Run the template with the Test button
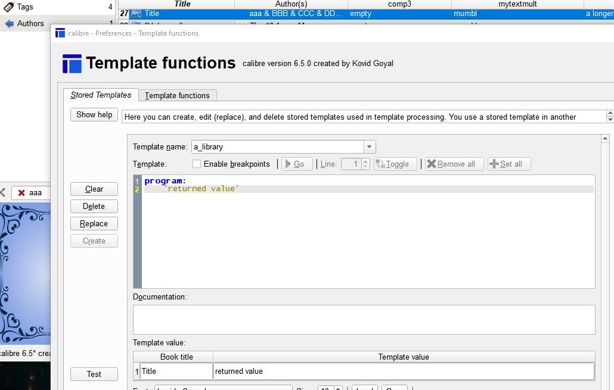This screenshot has height=390, width=614. 94,375
